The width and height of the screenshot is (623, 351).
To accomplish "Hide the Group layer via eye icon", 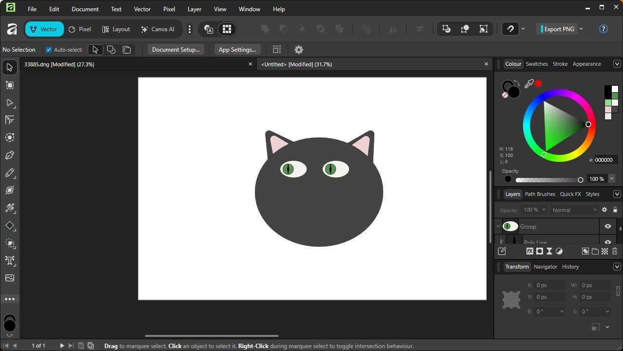I will click(x=608, y=226).
